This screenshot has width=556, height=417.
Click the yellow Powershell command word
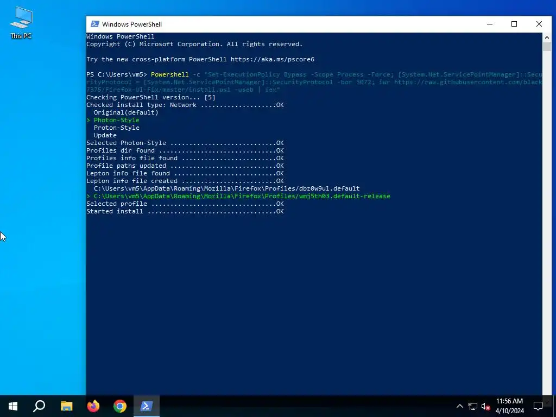[x=170, y=74]
